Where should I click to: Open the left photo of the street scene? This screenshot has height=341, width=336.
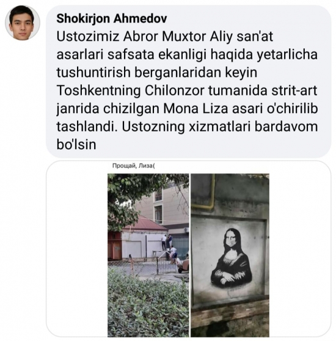pos(148,255)
